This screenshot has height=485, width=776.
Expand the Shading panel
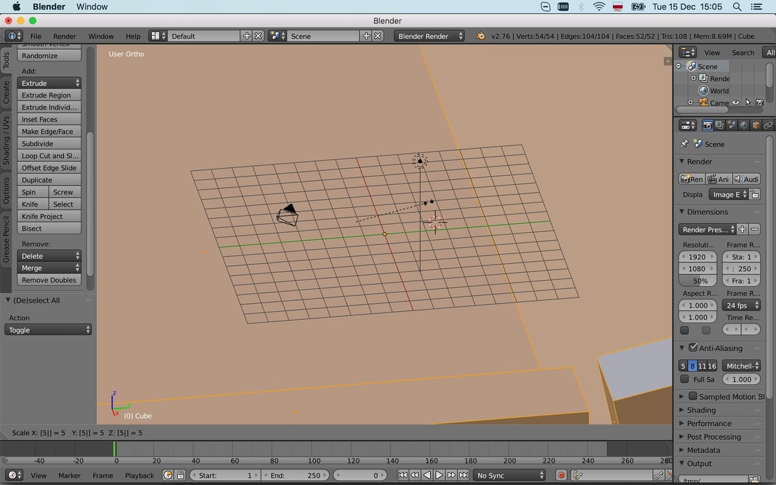701,410
